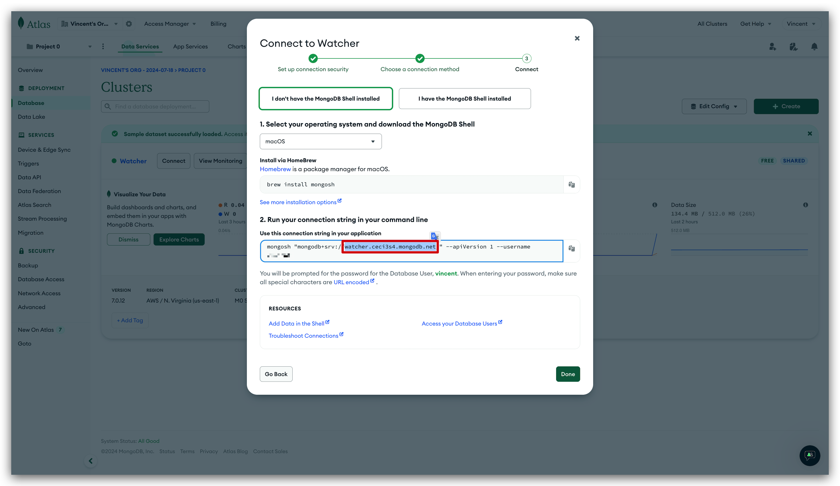Click Explore Charts button
The height and width of the screenshot is (486, 840).
[x=179, y=240]
